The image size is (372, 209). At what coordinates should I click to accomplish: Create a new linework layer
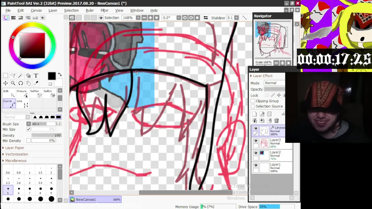[262, 114]
